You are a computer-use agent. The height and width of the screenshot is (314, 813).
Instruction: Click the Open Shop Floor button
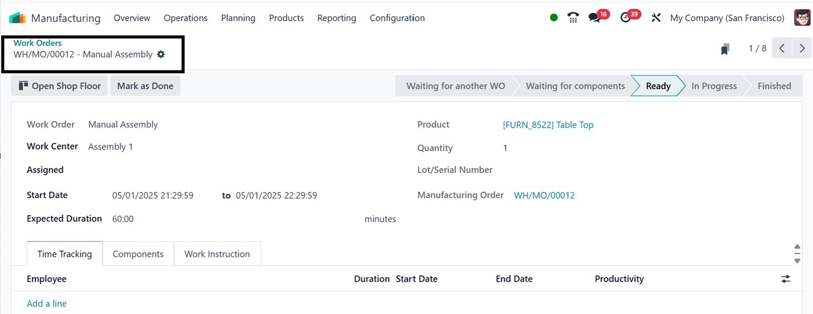coord(59,86)
